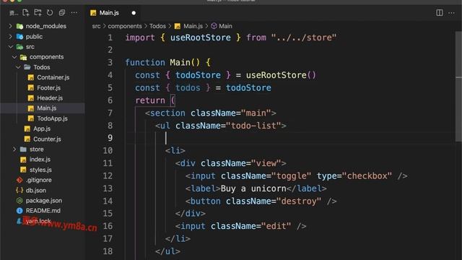Click the 'todoStore' on line 5
Viewport: 462px width, 260px height.
pyautogui.click(x=248, y=87)
